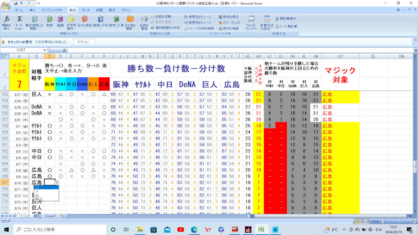Expand the トレース矢印の削除 dropdown arrow
Screen dimensions: 418x235
click(x=216, y=28)
